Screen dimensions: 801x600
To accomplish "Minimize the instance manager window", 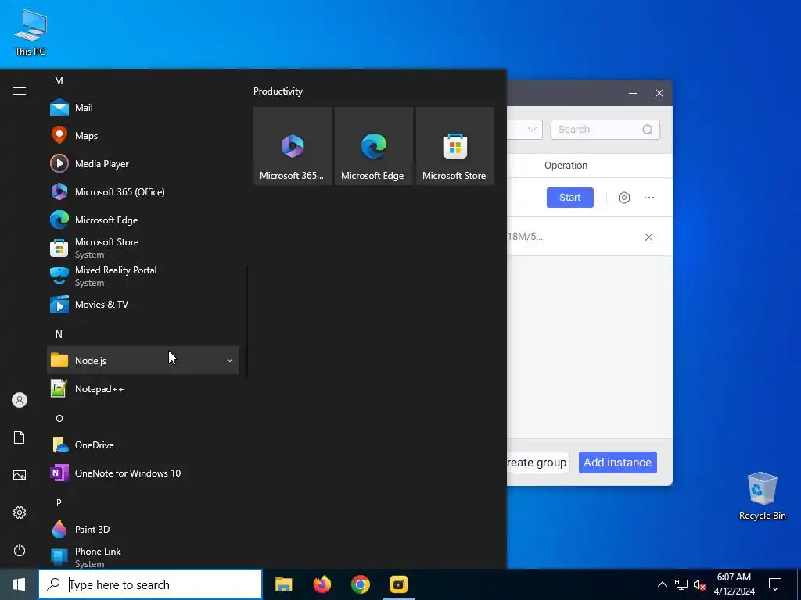I will tap(632, 94).
